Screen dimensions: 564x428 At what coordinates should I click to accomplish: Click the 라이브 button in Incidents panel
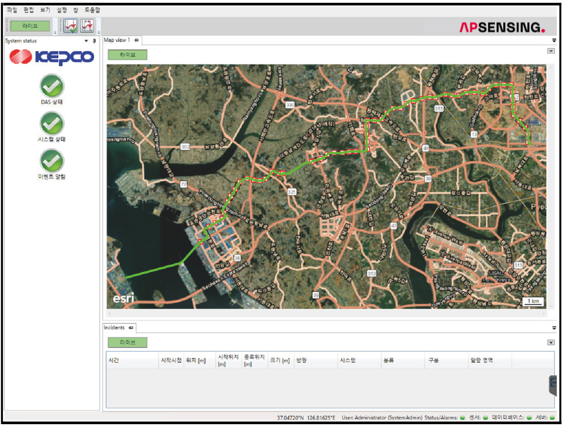click(127, 342)
